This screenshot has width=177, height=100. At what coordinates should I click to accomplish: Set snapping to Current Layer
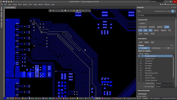tap(156, 48)
